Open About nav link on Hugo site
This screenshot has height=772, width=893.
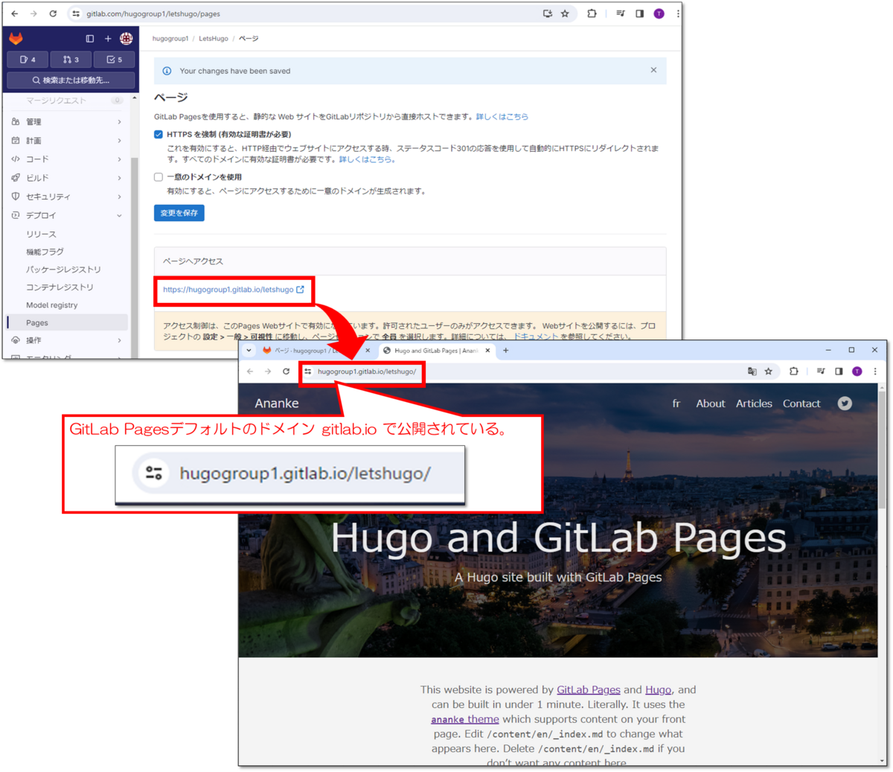(710, 403)
